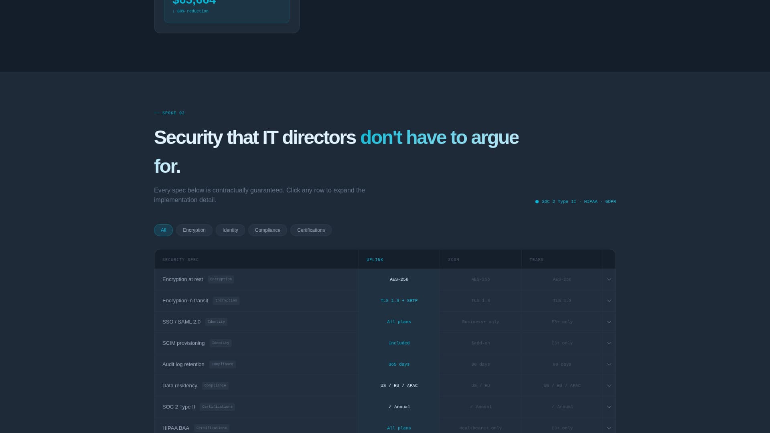Click the Identity tag beside SCIM provisioning
The height and width of the screenshot is (433, 770).
pos(221,343)
